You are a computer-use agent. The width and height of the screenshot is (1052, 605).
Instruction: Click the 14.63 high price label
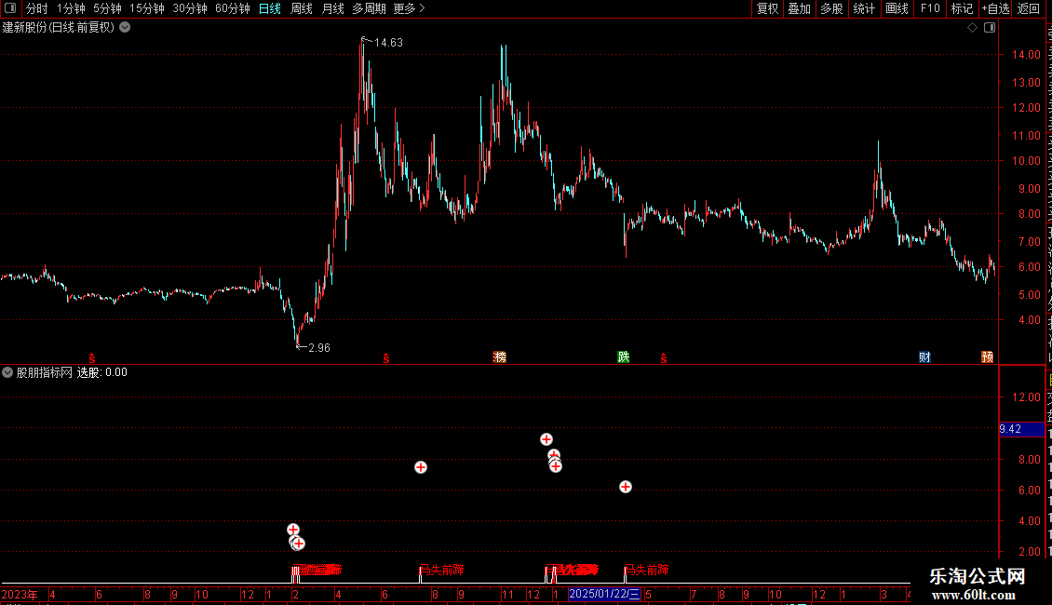point(388,42)
